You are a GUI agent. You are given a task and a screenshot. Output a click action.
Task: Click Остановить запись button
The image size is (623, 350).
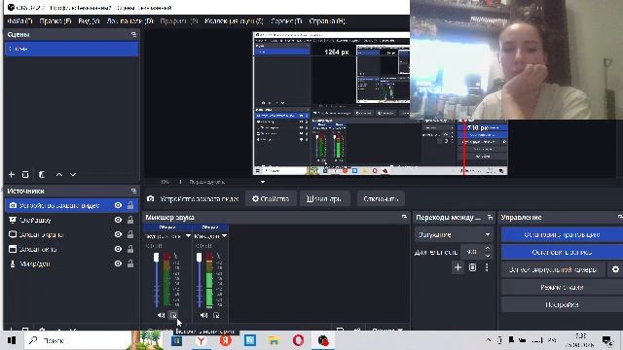(562, 252)
